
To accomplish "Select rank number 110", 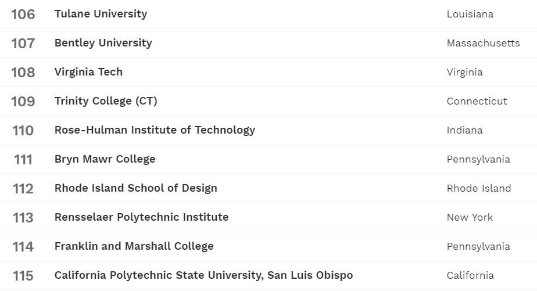I will click(x=23, y=131).
